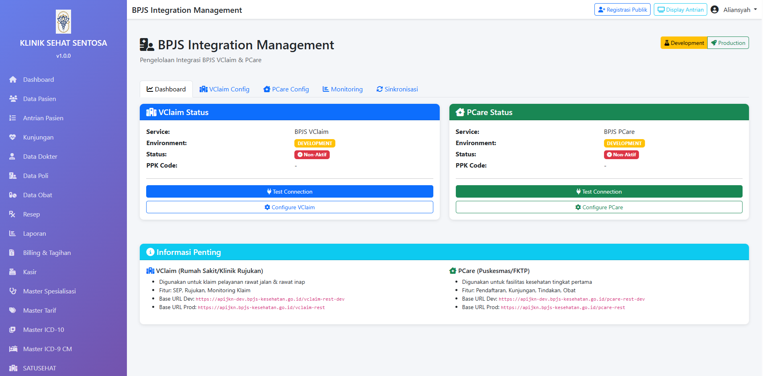Switch environment to Production
Image resolution: width=763 pixels, height=376 pixels.
tap(728, 43)
